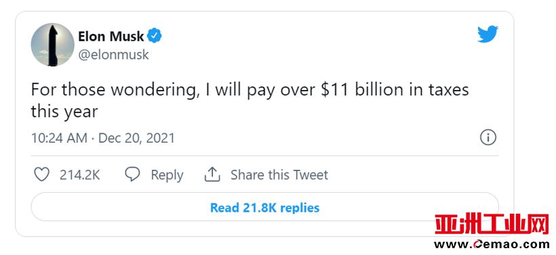Open the Elon Musk display name
The width and height of the screenshot is (556, 255).
(x=111, y=36)
